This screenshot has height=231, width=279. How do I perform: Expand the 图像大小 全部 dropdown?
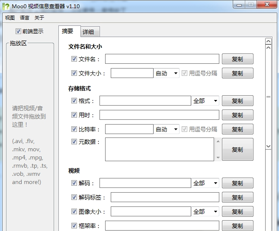pos(205,212)
